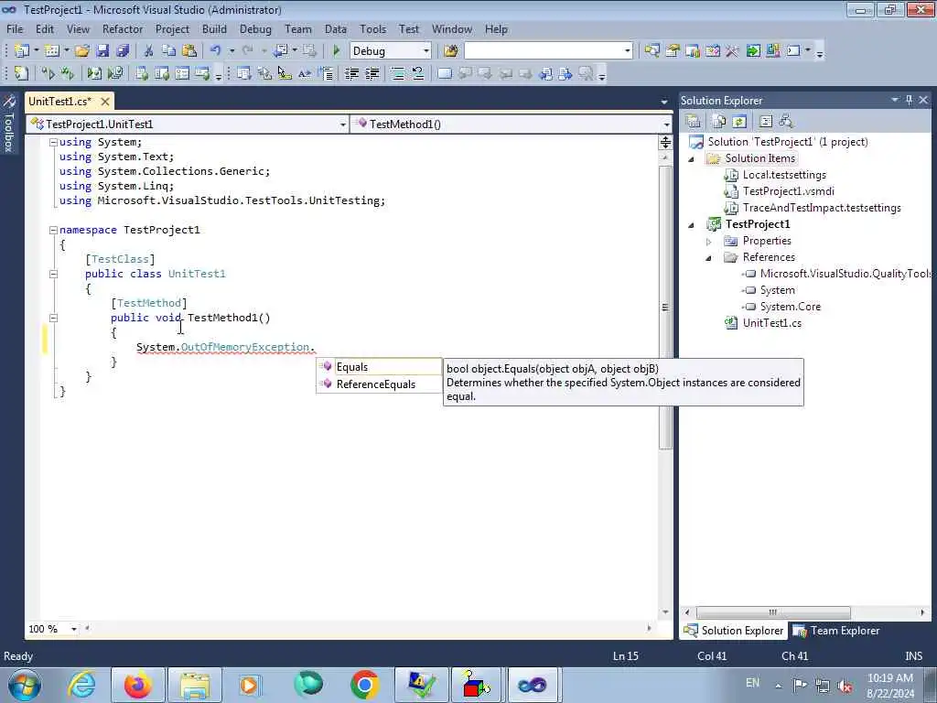Image resolution: width=937 pixels, height=703 pixels.
Task: Open the File menu
Action: point(15,29)
